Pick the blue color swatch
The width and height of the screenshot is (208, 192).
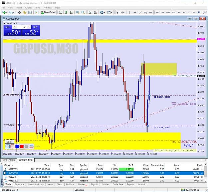pyautogui.click(x=17, y=146)
